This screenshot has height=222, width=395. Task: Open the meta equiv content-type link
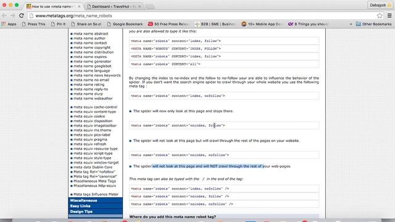[x=94, y=112]
